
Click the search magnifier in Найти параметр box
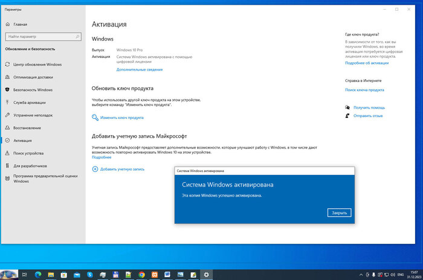tap(77, 36)
